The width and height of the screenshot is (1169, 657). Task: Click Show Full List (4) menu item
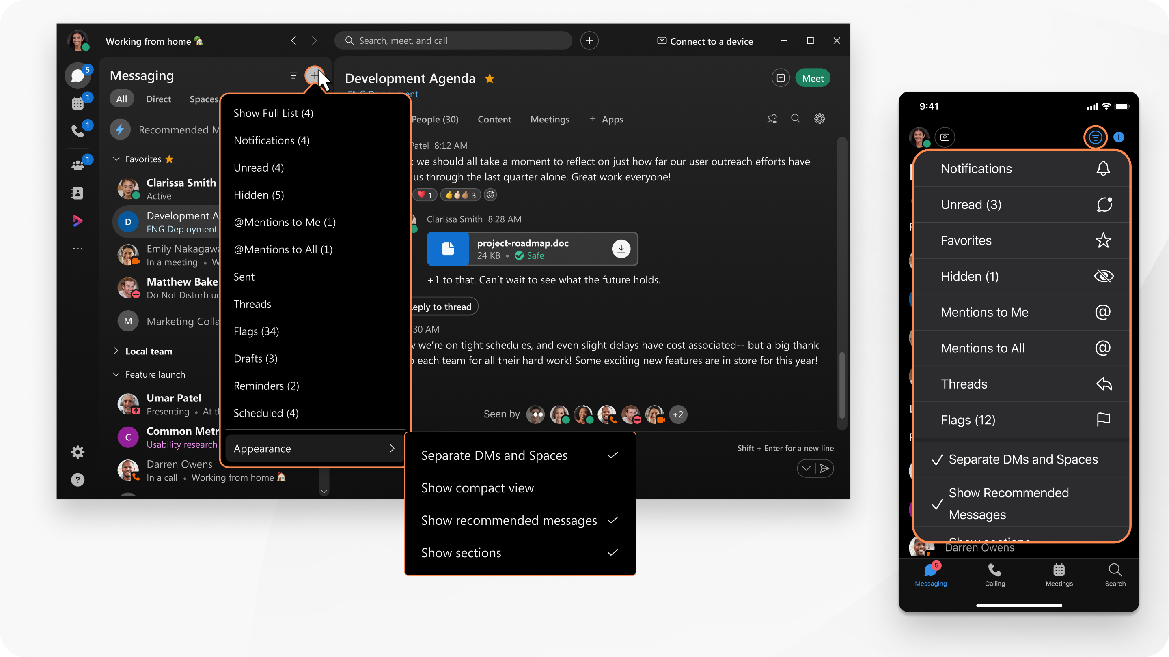pyautogui.click(x=273, y=112)
